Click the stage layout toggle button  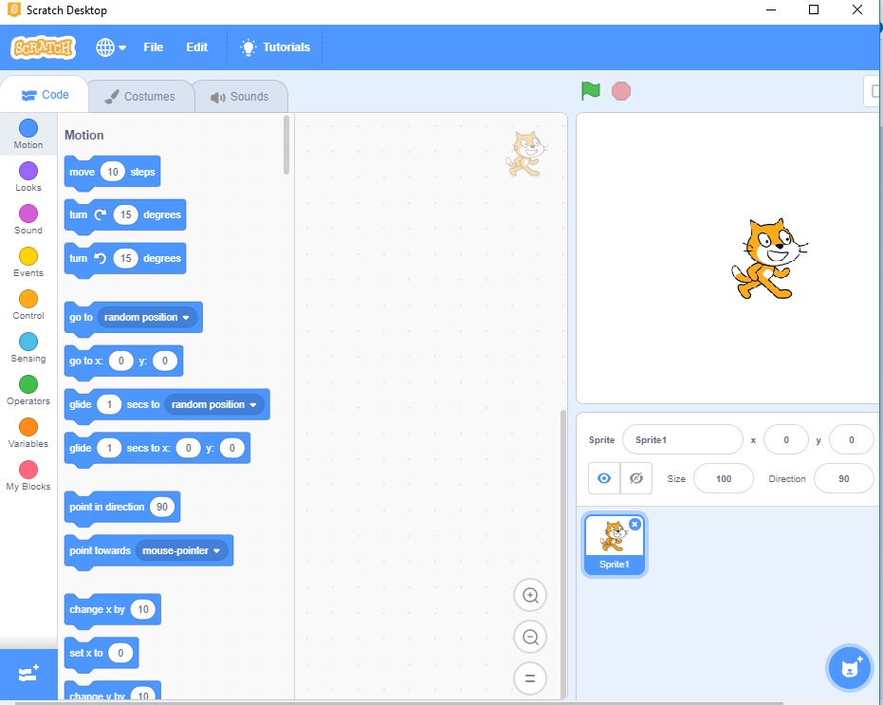coord(874,91)
